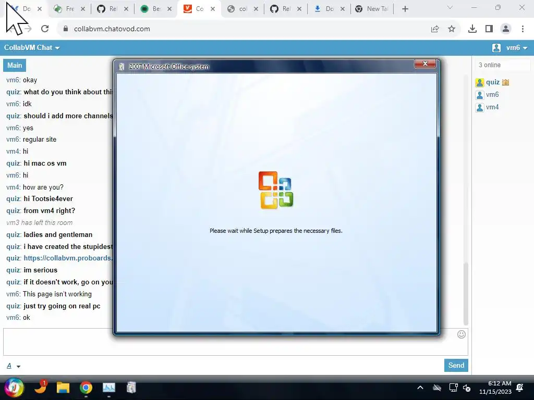Click 'quiz' name on 'ladies and gentleman' message

click(13, 235)
